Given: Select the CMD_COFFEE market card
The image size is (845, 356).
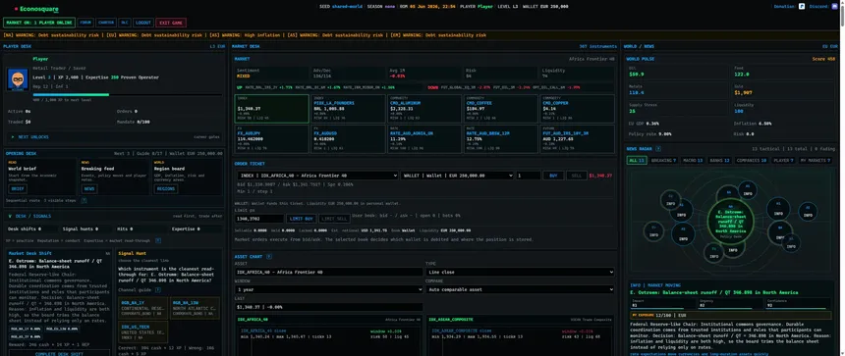Looking at the screenshot, I should click(x=501, y=109).
